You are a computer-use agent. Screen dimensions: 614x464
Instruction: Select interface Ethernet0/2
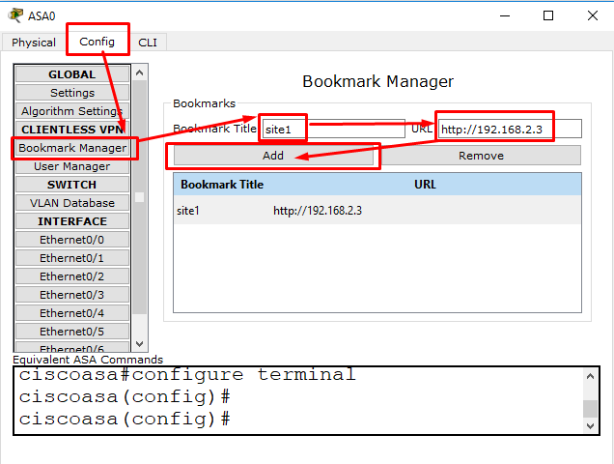point(72,276)
